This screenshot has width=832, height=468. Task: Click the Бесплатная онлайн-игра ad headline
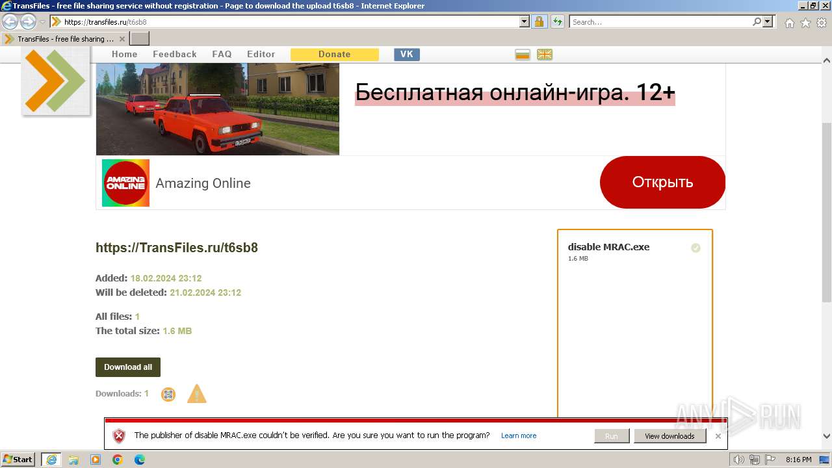click(x=515, y=93)
